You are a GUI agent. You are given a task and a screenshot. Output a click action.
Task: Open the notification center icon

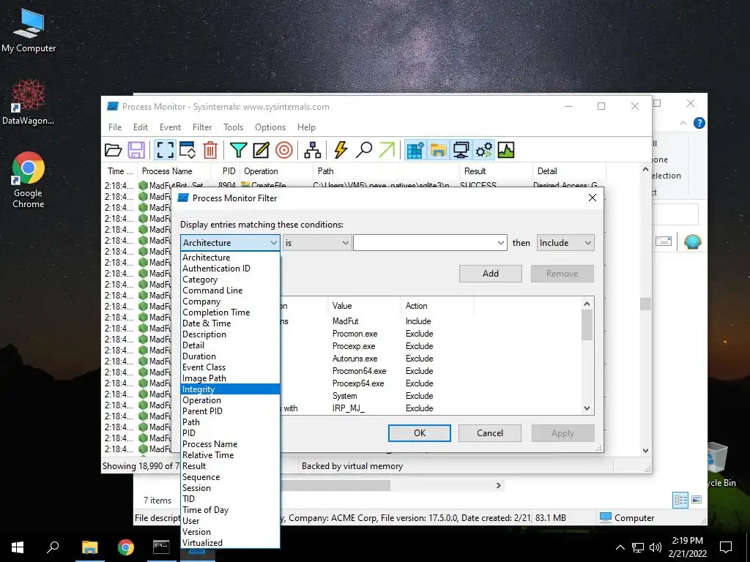click(x=726, y=547)
